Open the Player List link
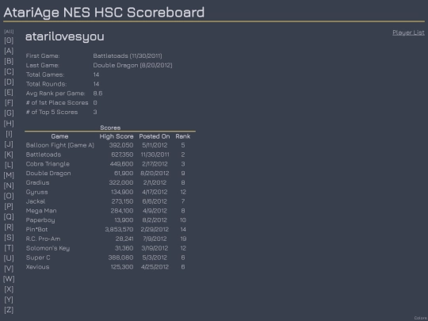Image resolution: width=428 pixels, height=321 pixels. pyautogui.click(x=408, y=32)
